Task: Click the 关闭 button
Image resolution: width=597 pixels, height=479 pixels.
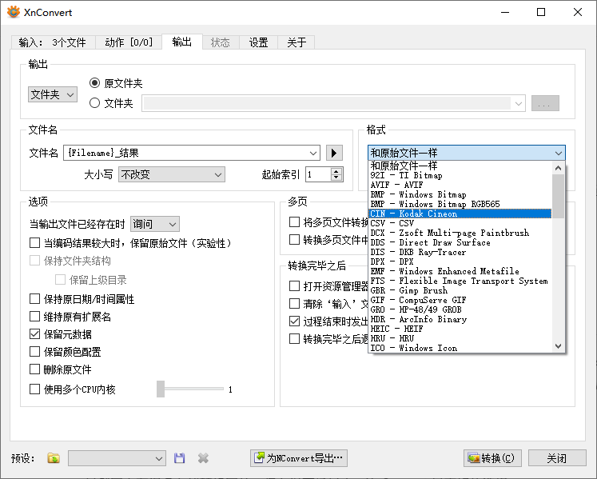Action: pos(557,458)
